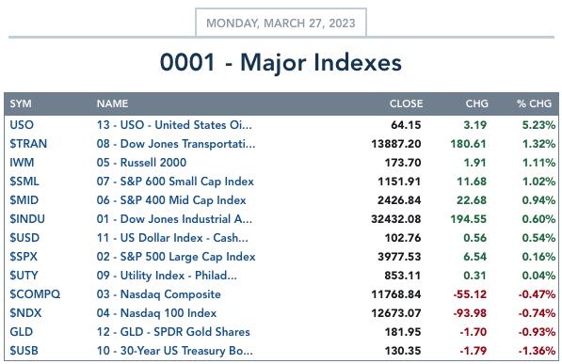This screenshot has width=562, height=364.
Task: Open the USO symbol link
Action: tap(22, 125)
